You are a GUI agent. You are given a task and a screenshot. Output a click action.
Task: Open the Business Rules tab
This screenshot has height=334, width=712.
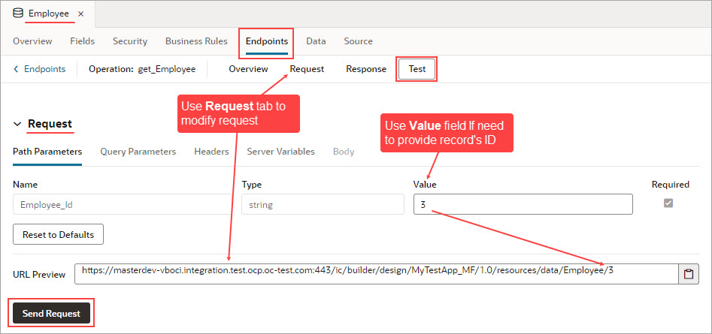pos(196,41)
